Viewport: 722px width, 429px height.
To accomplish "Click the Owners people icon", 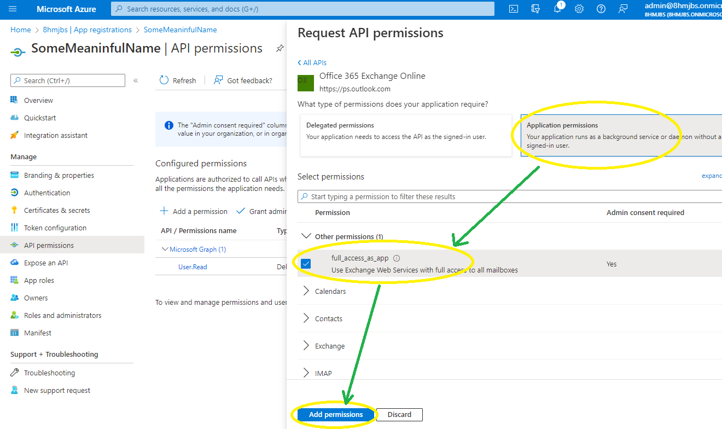I will click(15, 298).
